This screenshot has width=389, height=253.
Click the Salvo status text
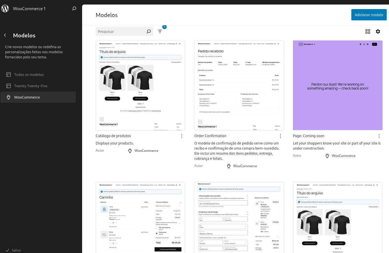[x=16, y=250]
